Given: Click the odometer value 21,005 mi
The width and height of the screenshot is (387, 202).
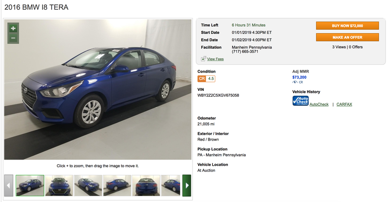Looking at the screenshot, I should tap(206, 124).
